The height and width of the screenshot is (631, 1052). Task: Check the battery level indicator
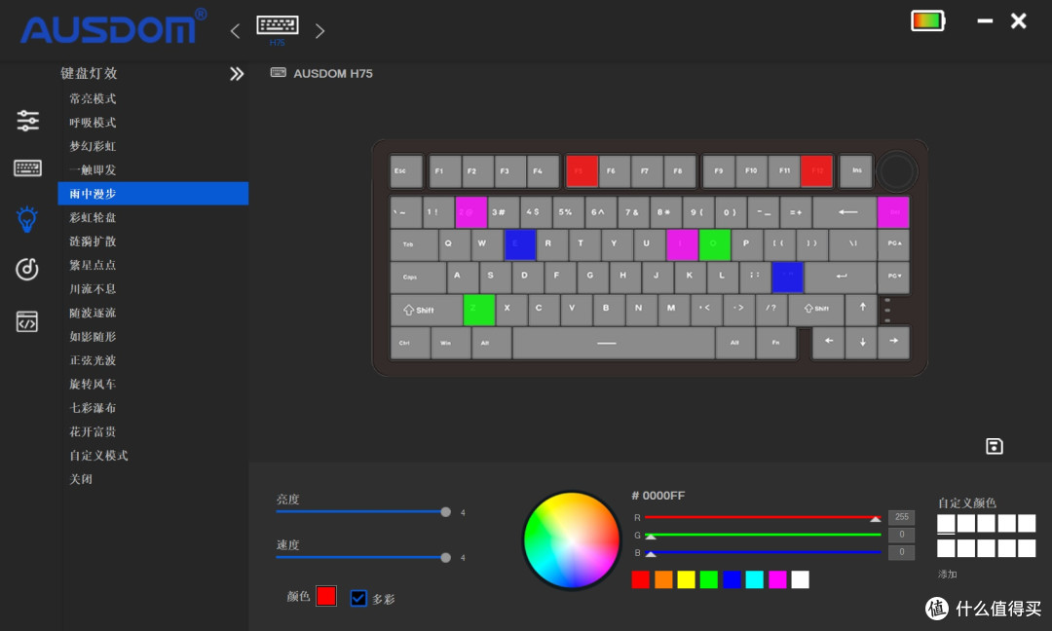tap(928, 20)
